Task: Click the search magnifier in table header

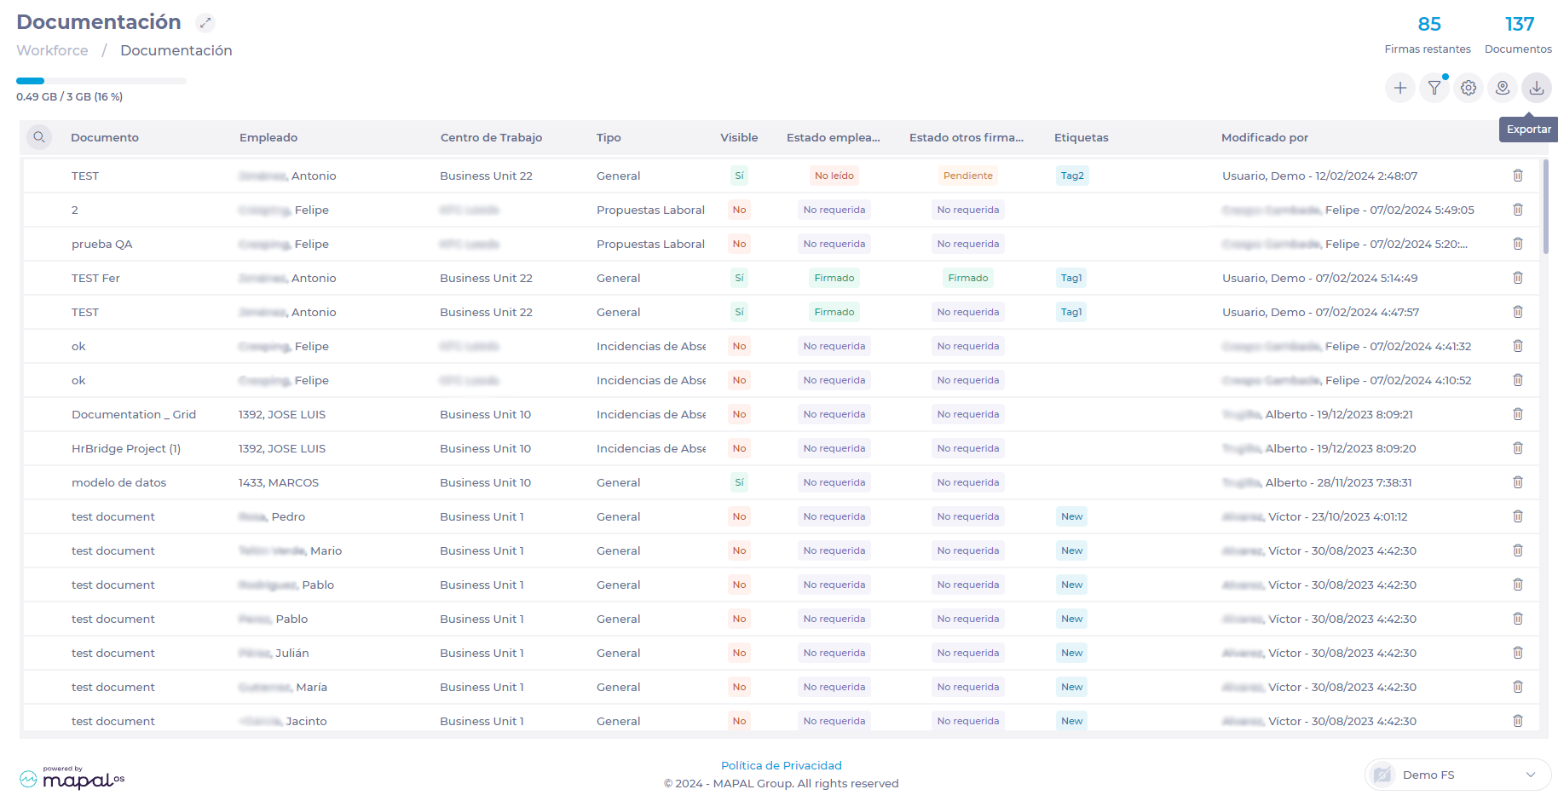Action: point(39,137)
